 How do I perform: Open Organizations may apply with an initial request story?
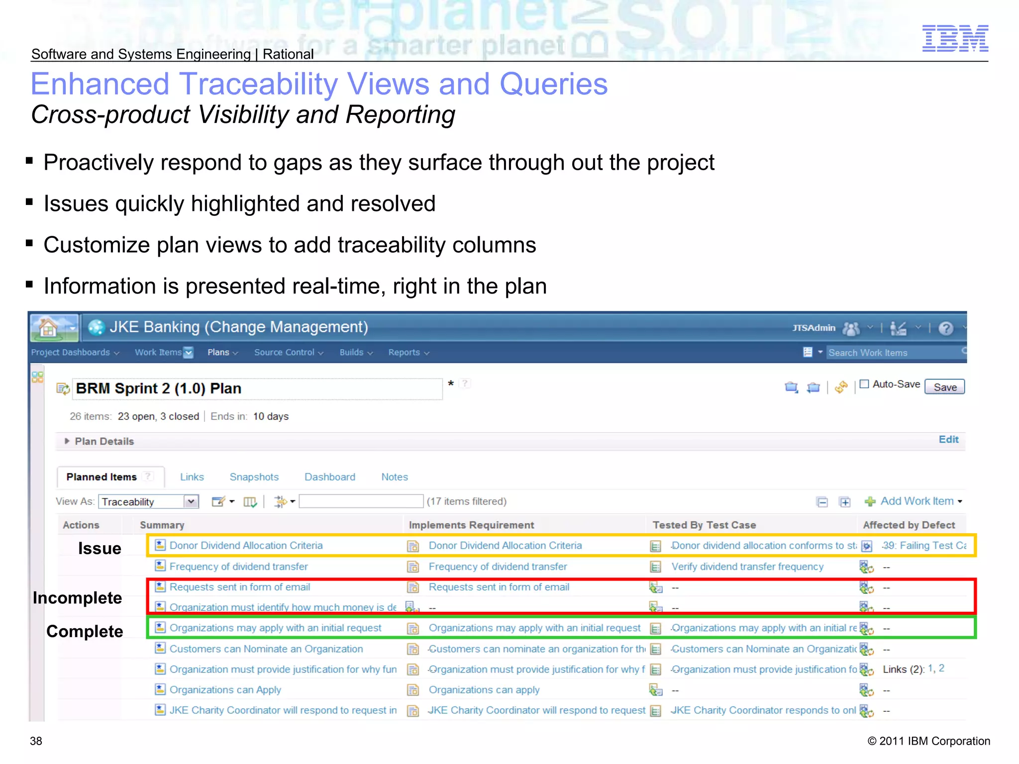click(276, 628)
